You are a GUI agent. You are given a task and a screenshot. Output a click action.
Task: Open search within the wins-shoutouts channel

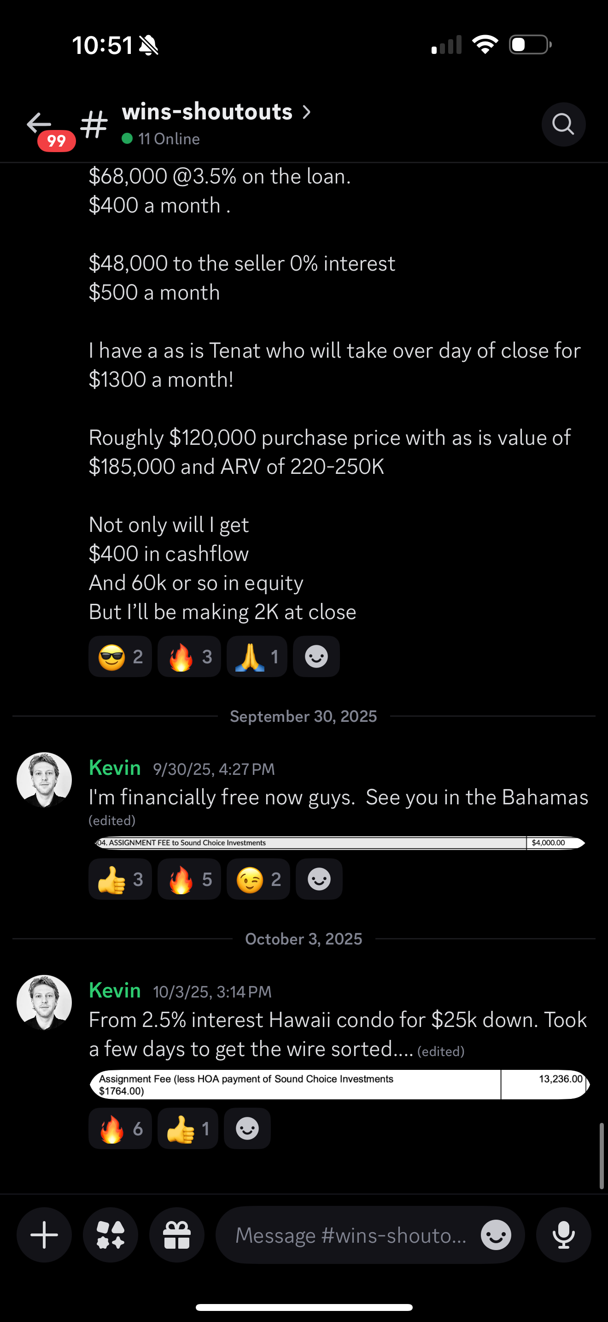click(x=563, y=124)
